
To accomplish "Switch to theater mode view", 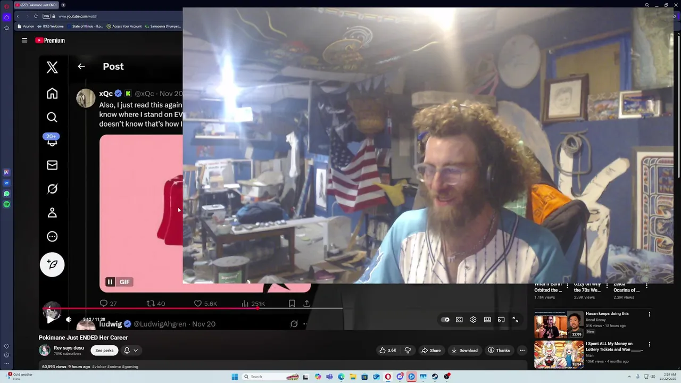I will (x=487, y=320).
